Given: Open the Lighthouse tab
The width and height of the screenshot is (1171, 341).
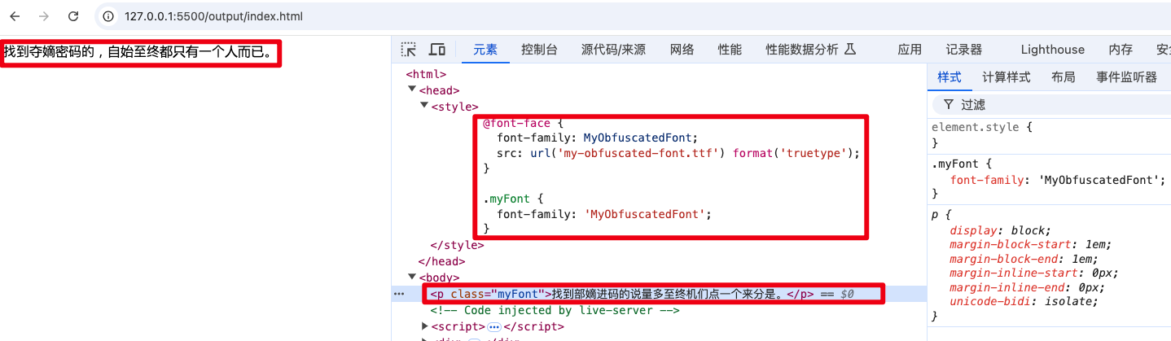Looking at the screenshot, I should click(1053, 50).
